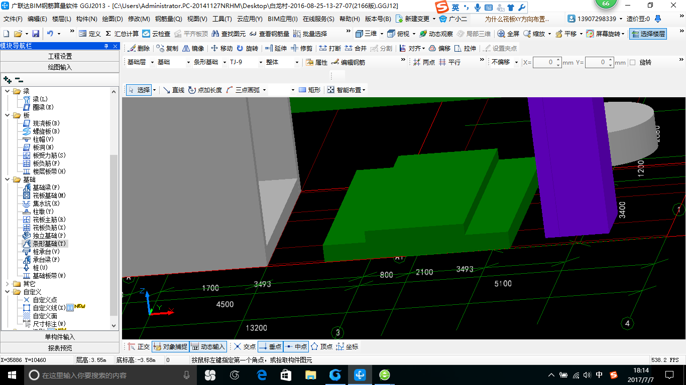Choose the 矩形 rectangle drawing tool
Screen dimensions: 686x385
coord(309,90)
